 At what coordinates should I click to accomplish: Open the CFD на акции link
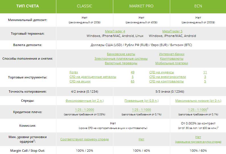[80, 81]
